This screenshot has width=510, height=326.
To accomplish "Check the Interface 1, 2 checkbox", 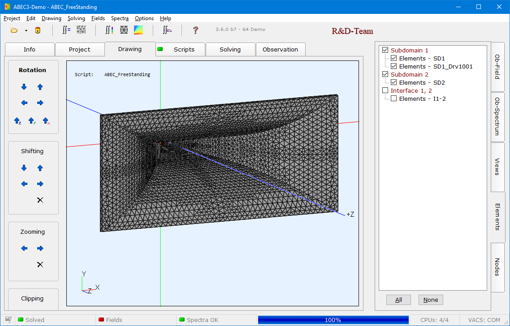I will tap(385, 90).
